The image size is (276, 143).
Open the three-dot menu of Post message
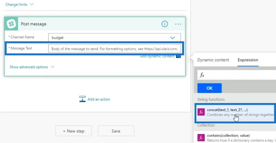point(178,24)
